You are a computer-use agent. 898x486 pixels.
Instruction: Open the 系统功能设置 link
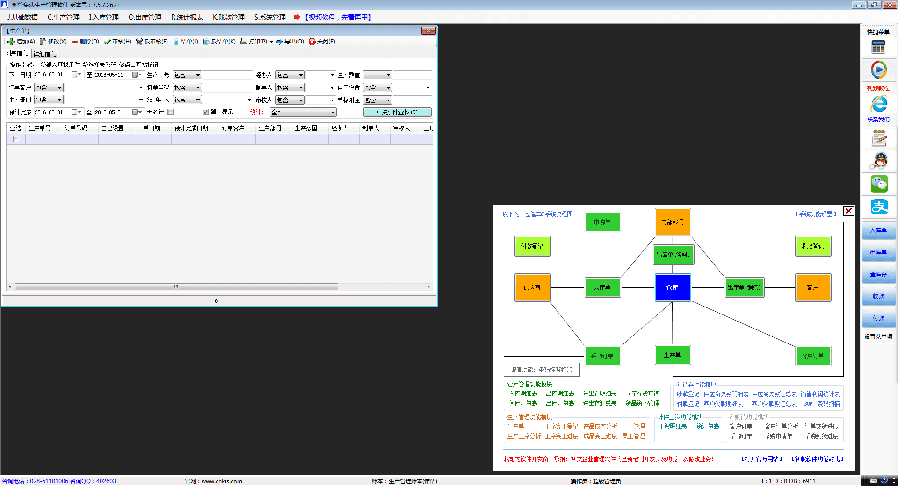[x=816, y=214]
